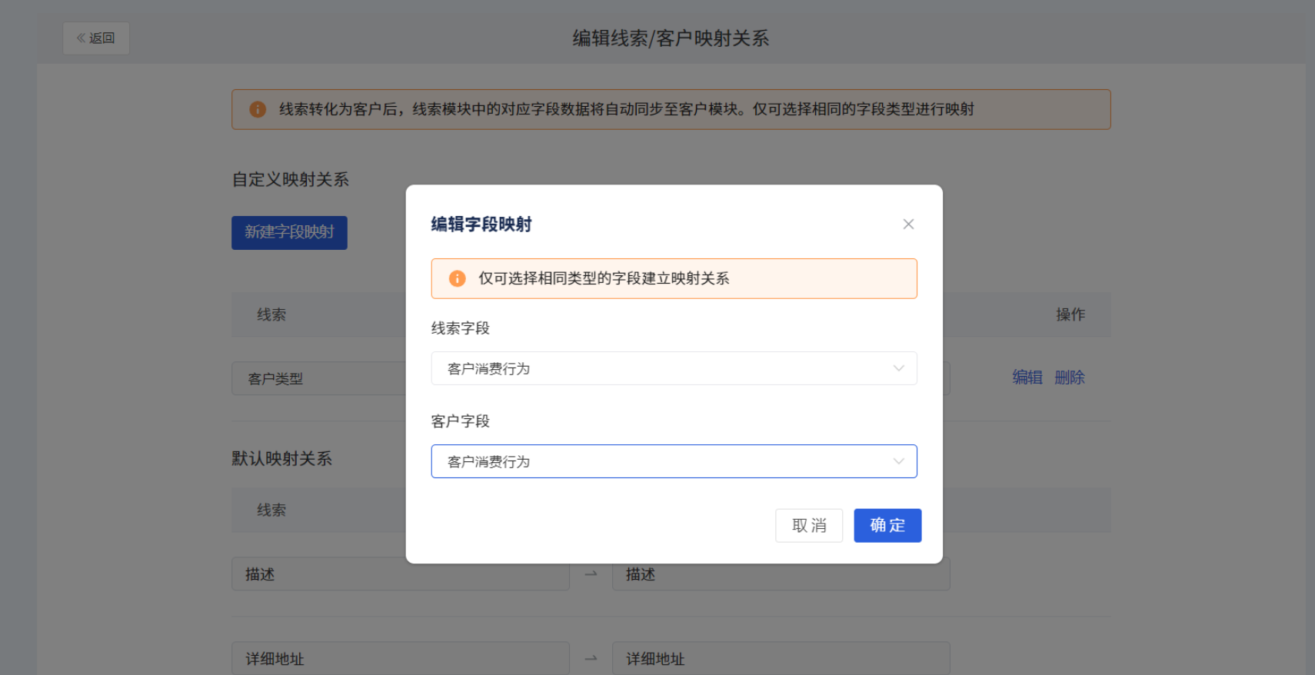Click the 默认映射关系 heading
1315x675 pixels.
pyautogui.click(x=282, y=458)
